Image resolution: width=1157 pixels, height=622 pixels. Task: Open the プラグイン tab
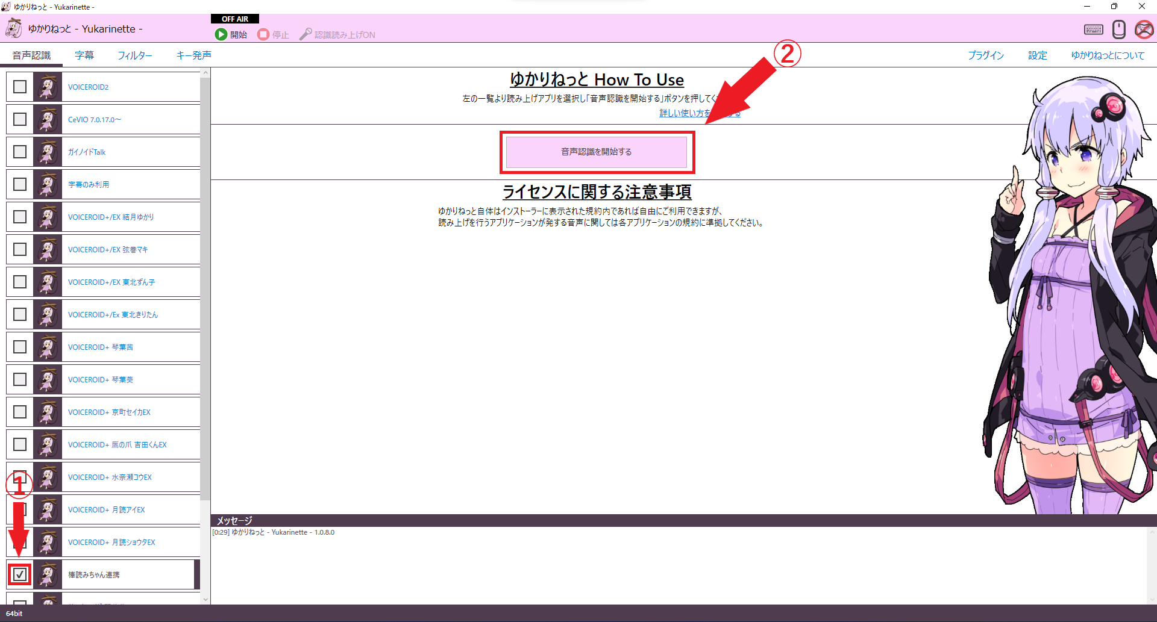(x=986, y=55)
